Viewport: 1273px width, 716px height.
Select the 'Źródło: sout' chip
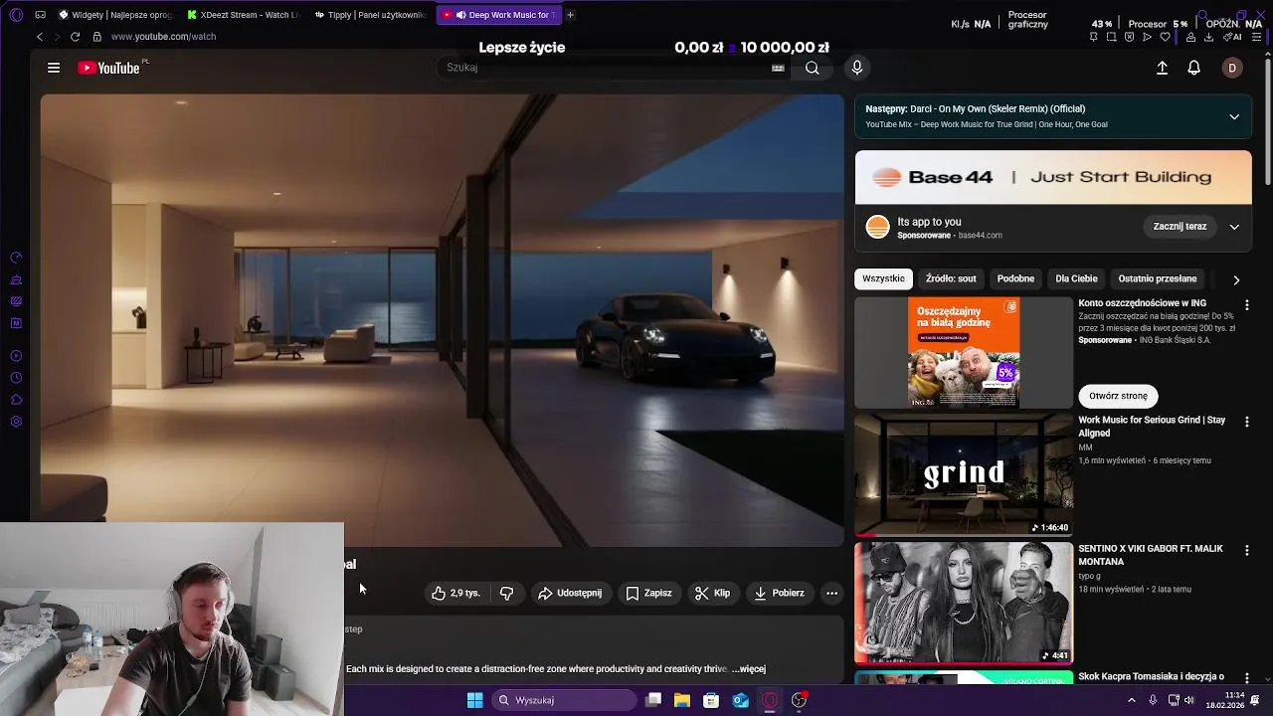[951, 278]
